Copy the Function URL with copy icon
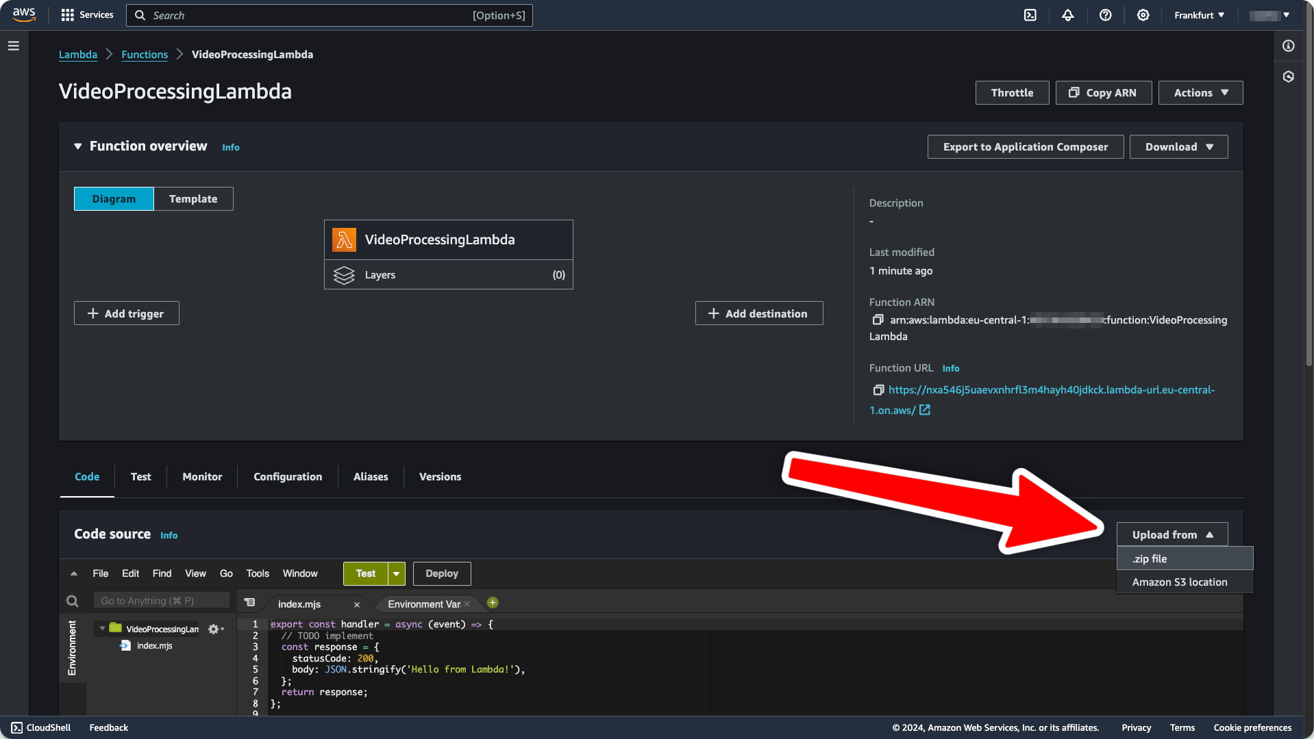The image size is (1314, 739). pos(878,390)
